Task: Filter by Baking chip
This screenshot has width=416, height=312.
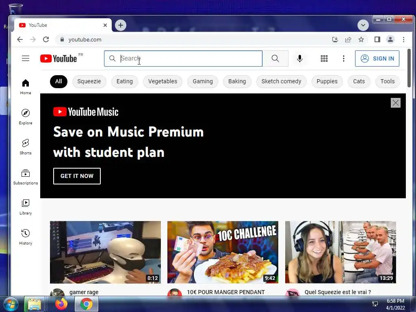Action: [x=237, y=81]
